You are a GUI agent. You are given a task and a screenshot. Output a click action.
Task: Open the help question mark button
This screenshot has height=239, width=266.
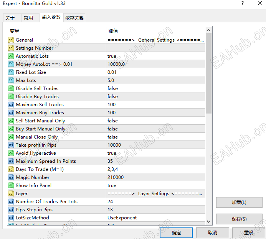243,3
